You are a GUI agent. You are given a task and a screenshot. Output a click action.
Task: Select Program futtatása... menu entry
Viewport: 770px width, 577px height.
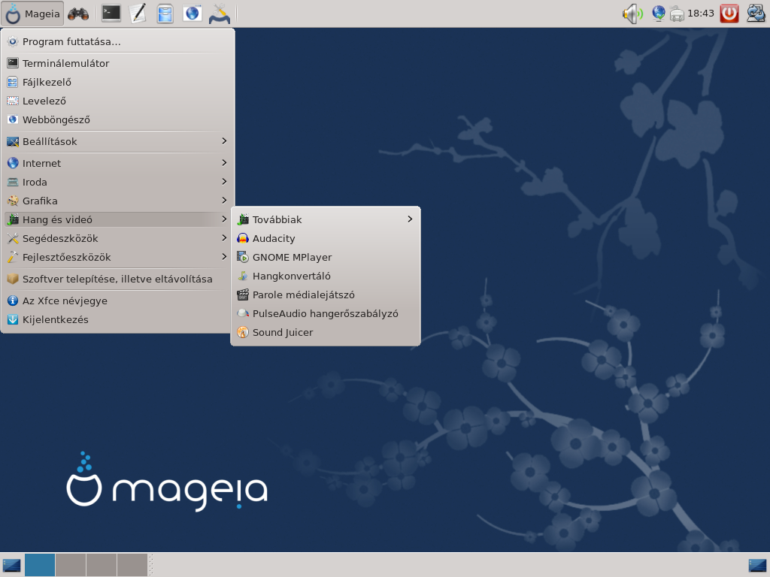pos(117,42)
